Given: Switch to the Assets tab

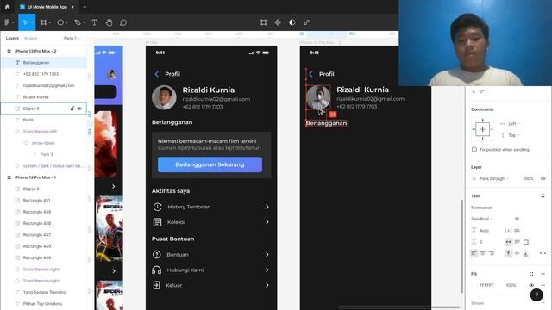Looking at the screenshot, I should point(31,38).
